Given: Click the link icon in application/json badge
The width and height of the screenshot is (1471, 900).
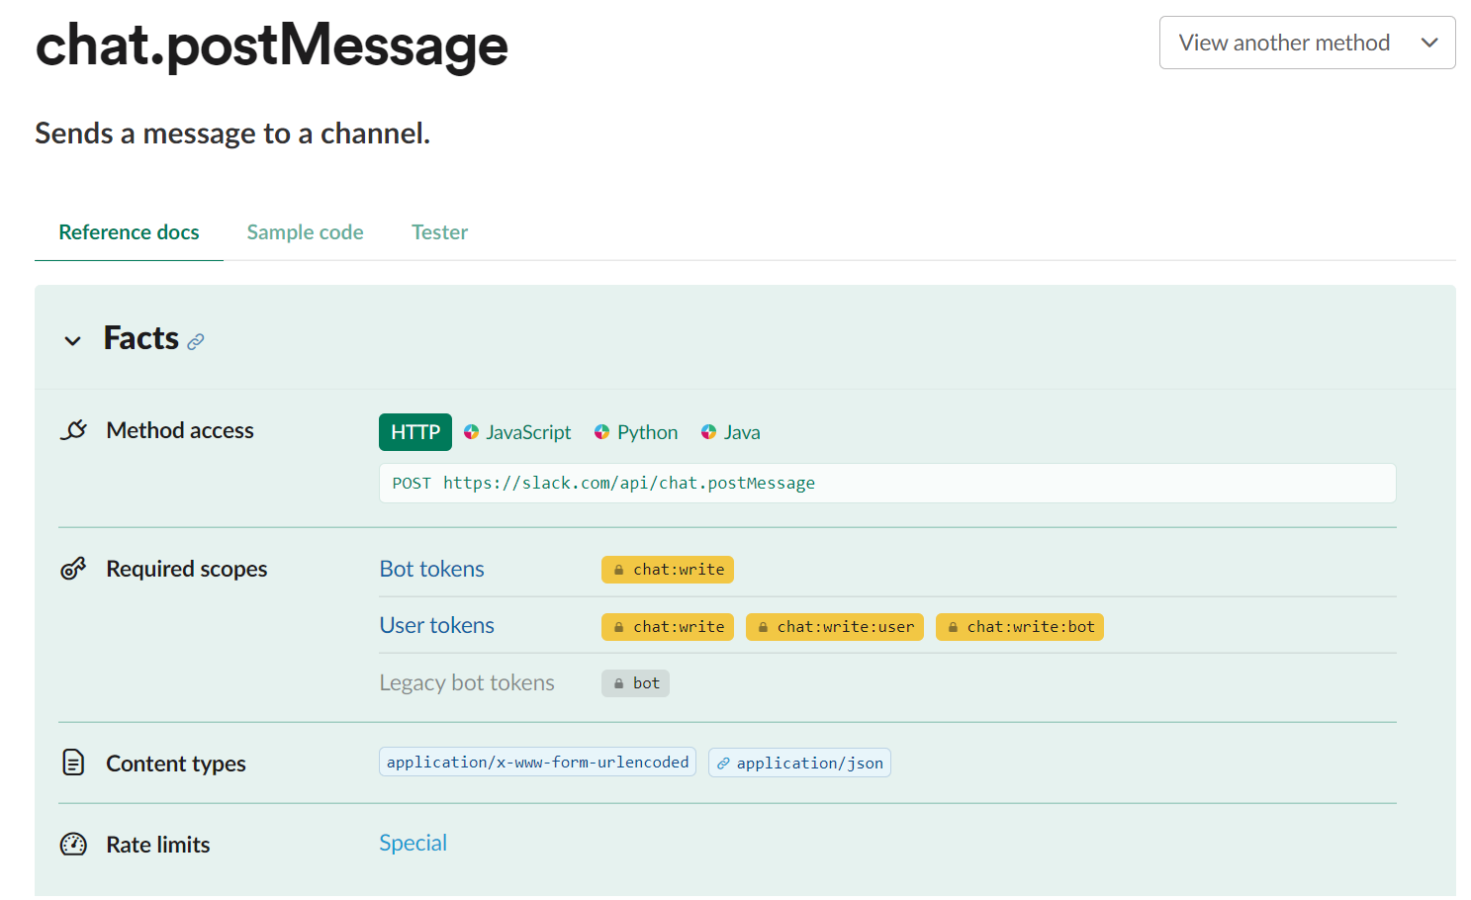Looking at the screenshot, I should point(723,764).
